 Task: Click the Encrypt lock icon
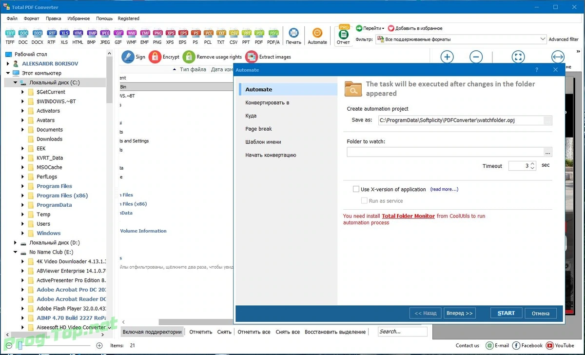(x=155, y=57)
